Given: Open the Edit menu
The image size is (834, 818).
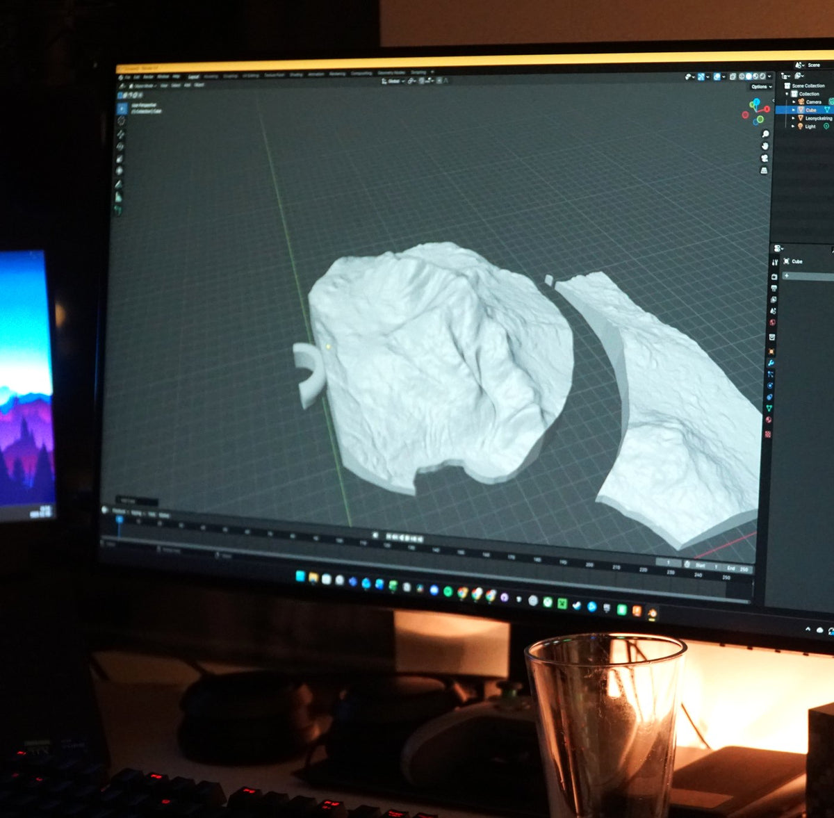Looking at the screenshot, I should [136, 77].
